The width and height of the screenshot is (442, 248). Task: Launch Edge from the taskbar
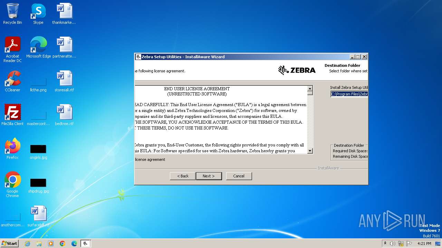pos(74,244)
